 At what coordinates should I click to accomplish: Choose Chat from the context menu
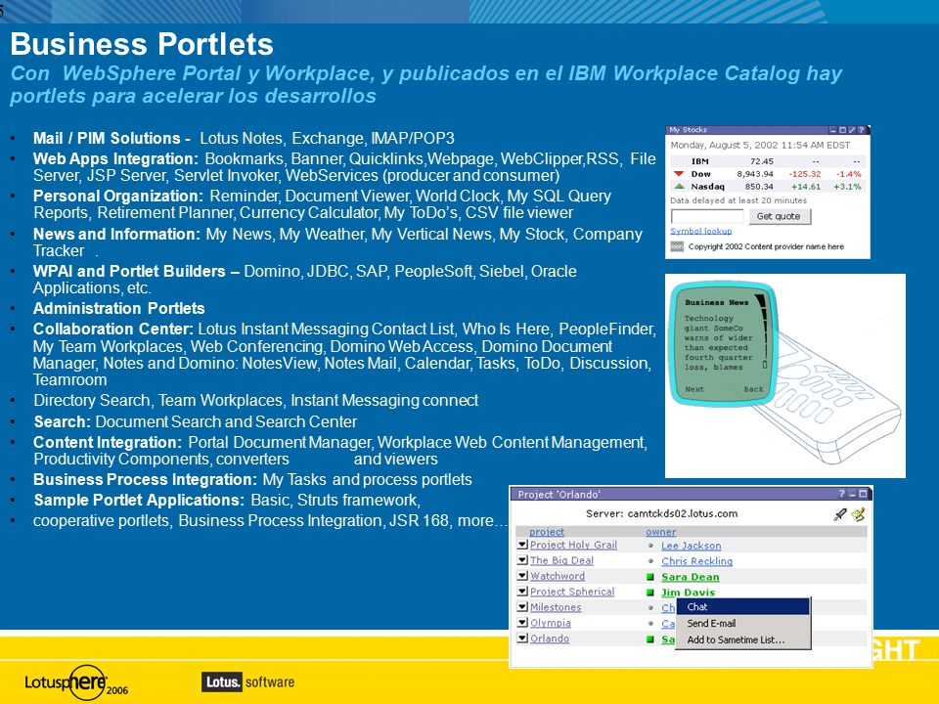[743, 606]
